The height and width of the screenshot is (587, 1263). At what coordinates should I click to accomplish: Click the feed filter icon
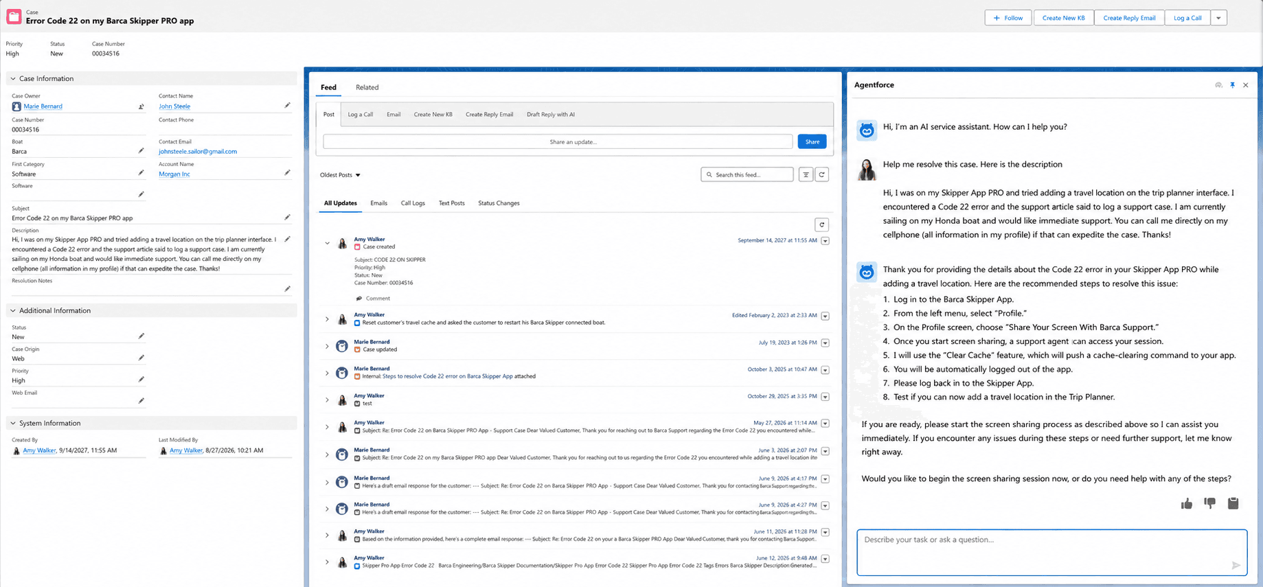[x=806, y=175]
